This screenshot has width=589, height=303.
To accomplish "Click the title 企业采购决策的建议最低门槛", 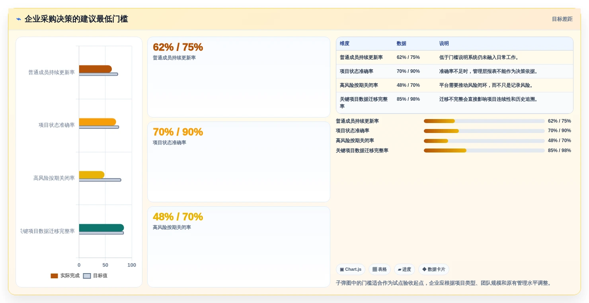I will (x=76, y=19).
